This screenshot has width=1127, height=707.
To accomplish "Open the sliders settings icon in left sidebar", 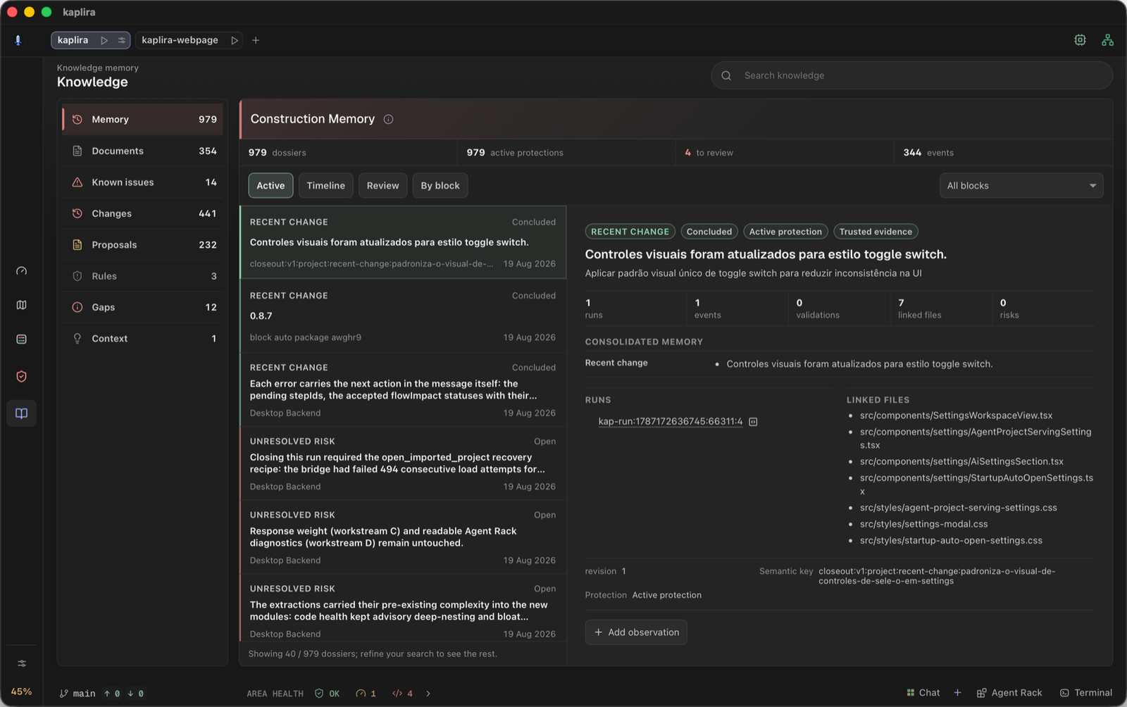I will point(22,663).
